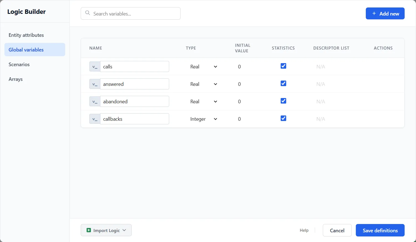Click the v_ prefix badge for calls

95,67
